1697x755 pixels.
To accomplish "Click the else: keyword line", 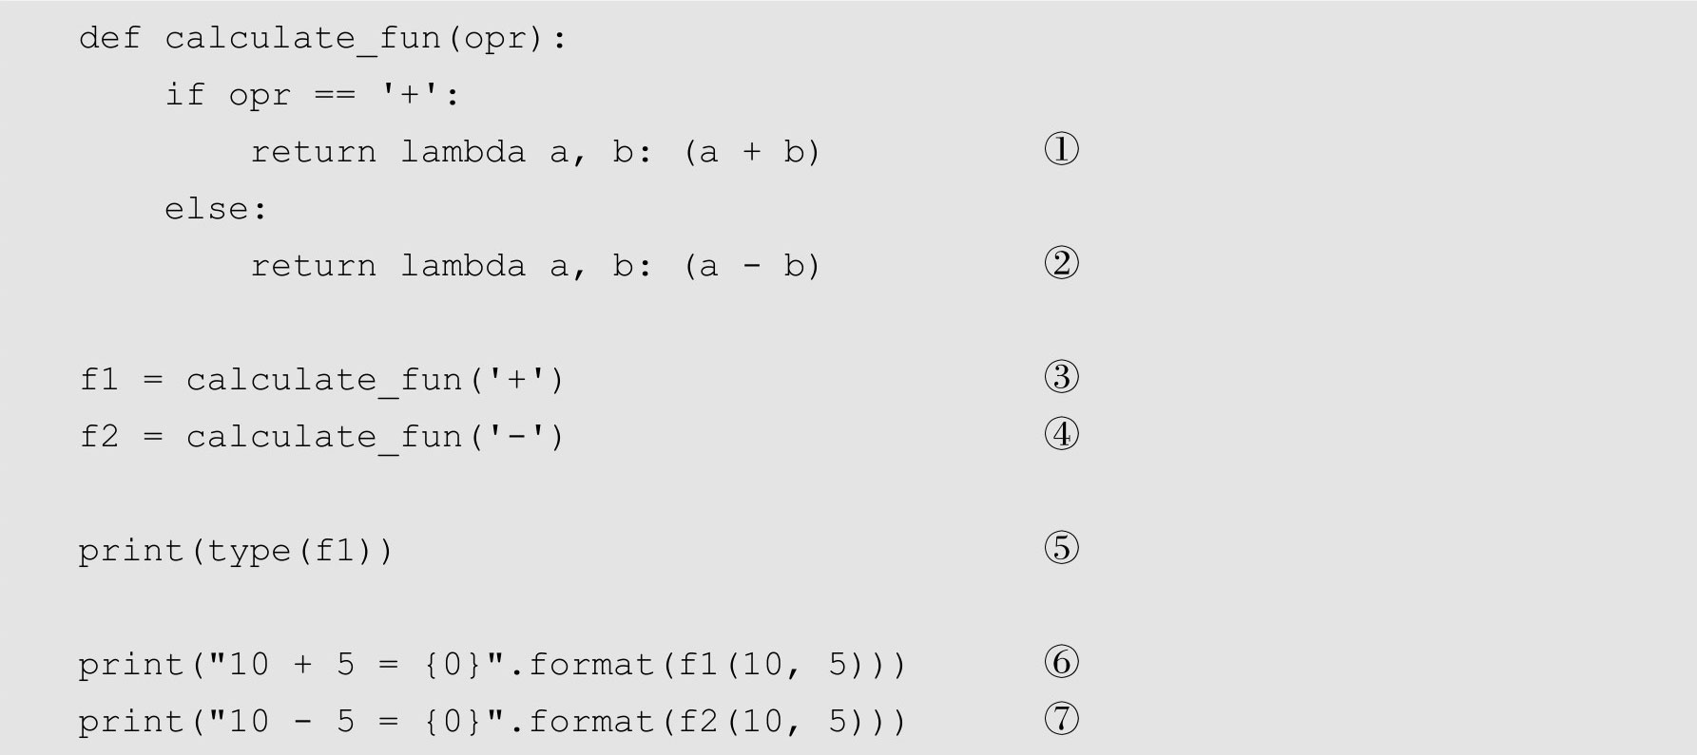I will coord(217,208).
